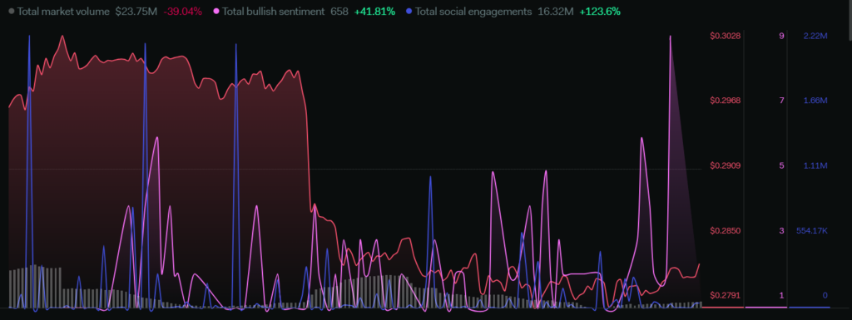Click the '7' sentiment axis label
This screenshot has width=852, height=320.
pyautogui.click(x=781, y=101)
